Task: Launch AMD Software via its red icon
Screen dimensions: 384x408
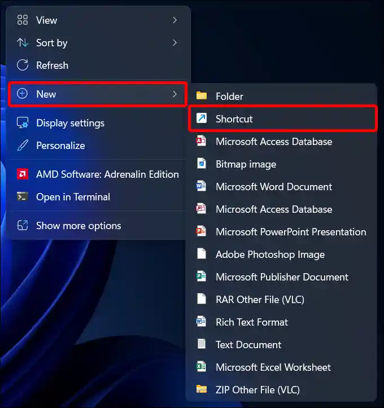Action: pyautogui.click(x=23, y=174)
